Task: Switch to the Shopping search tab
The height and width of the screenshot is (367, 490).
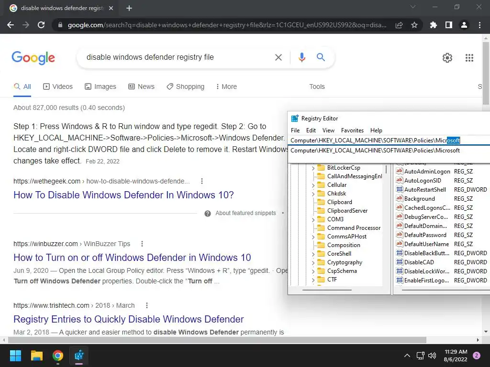Action: click(x=185, y=87)
